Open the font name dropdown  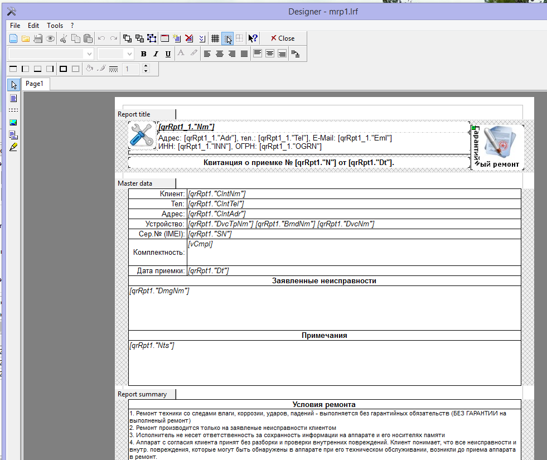coord(89,54)
